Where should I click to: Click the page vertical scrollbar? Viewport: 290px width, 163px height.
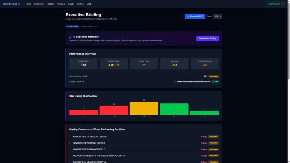click(x=289, y=41)
